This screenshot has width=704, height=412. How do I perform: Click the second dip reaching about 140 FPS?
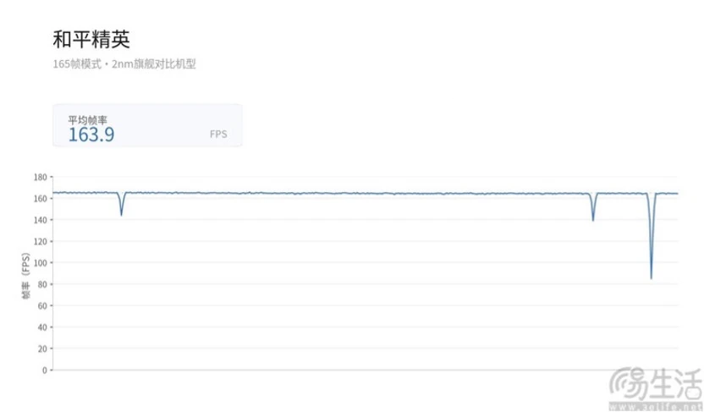[x=593, y=207]
